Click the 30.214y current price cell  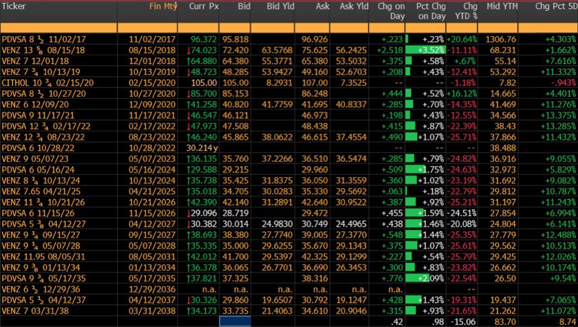(202, 148)
